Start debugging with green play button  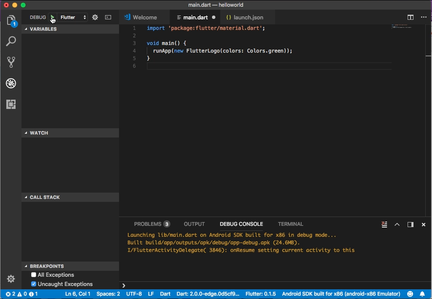(x=52, y=17)
